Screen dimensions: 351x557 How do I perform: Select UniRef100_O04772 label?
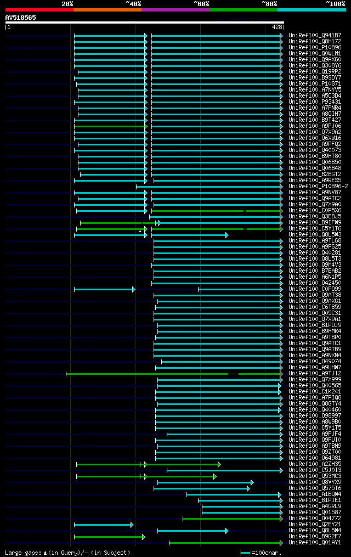(x=315, y=519)
